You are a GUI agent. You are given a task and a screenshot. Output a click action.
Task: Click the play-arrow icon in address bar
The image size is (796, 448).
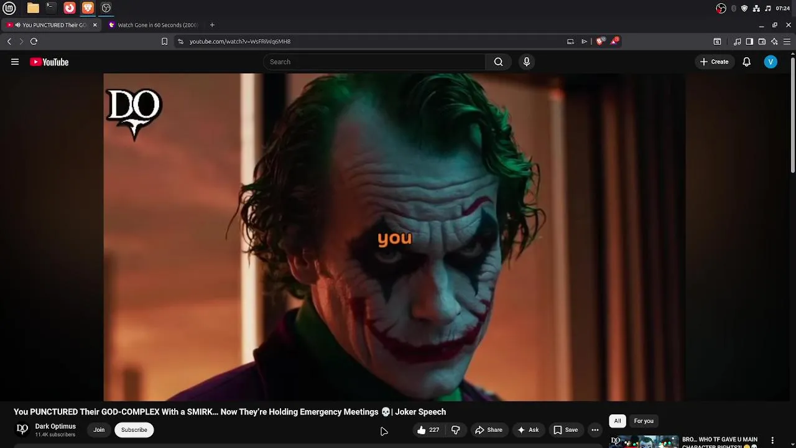[584, 41]
